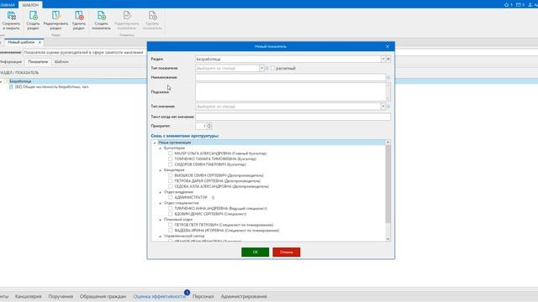Image resolution: width=538 pixels, height=302 pixels.
Task: Click the org structure list scrollbar thumb
Action: (388, 184)
